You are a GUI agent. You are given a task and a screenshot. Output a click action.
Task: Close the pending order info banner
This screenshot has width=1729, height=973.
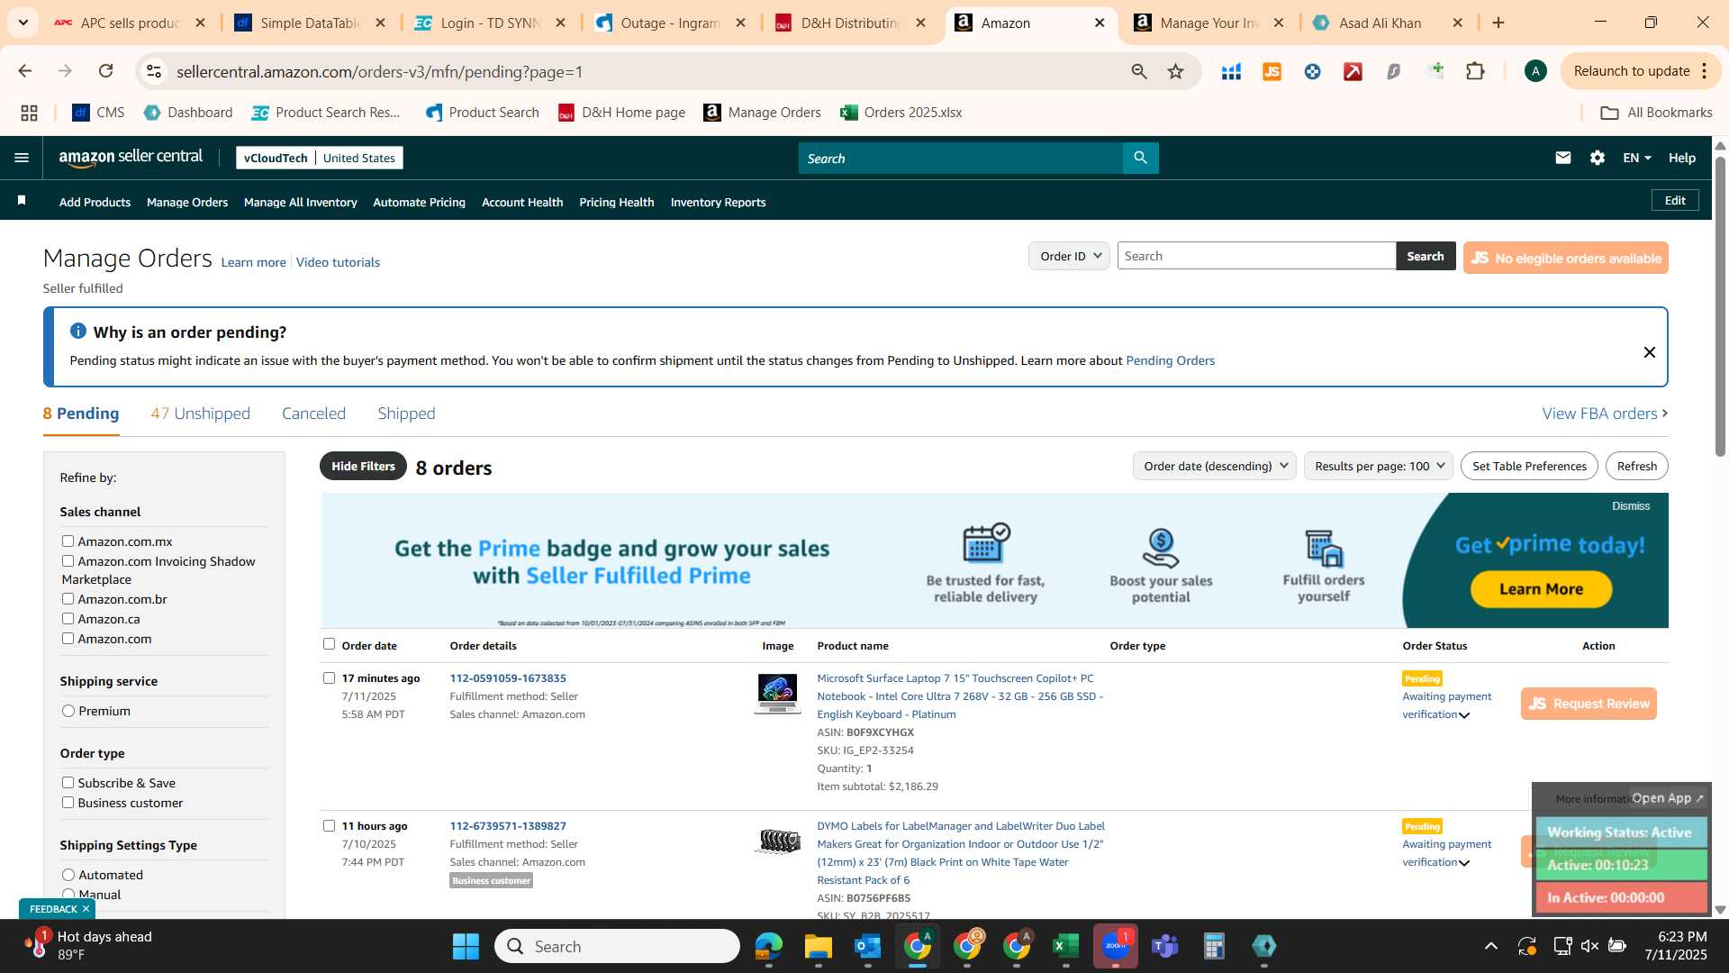(x=1649, y=352)
